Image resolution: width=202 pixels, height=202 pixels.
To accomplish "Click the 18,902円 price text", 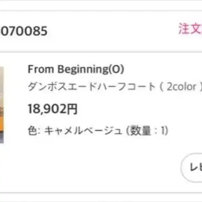I will (x=52, y=109).
